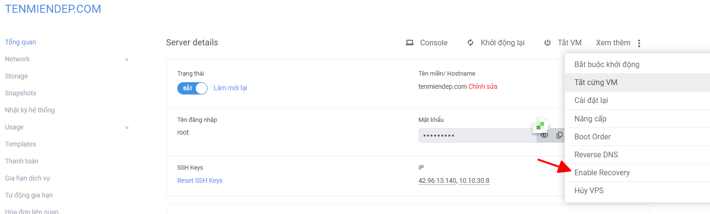710x214 pixels.
Task: Copy the password with the copy icon
Action: [x=559, y=135]
